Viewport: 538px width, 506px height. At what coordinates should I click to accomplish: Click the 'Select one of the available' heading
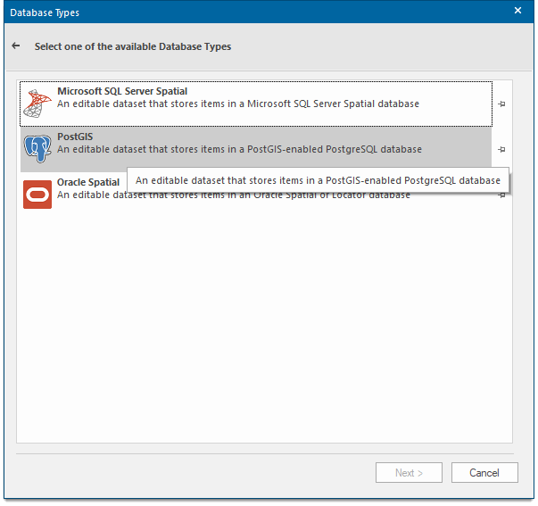click(x=133, y=46)
